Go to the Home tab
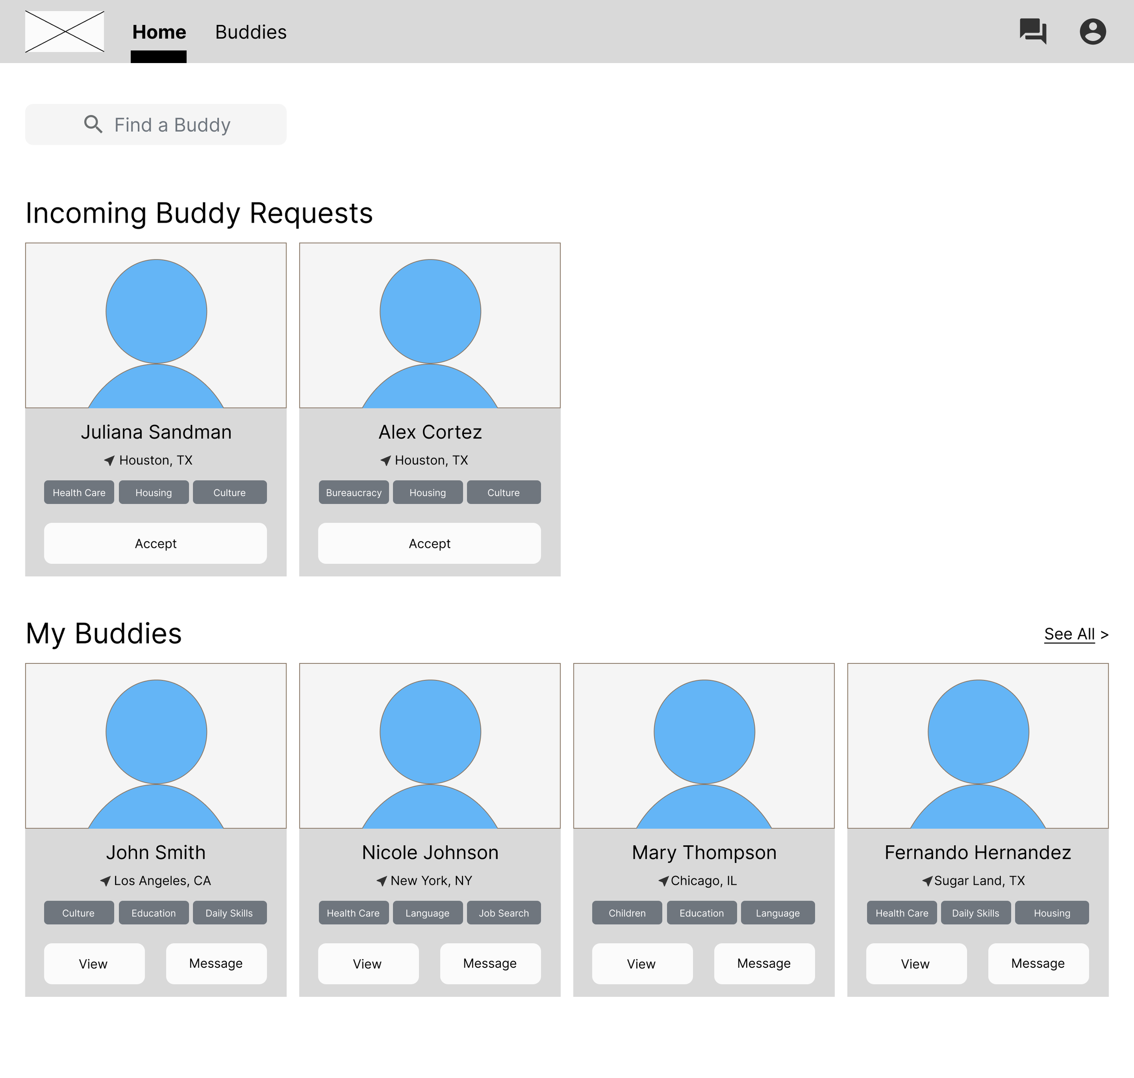 [x=159, y=32]
